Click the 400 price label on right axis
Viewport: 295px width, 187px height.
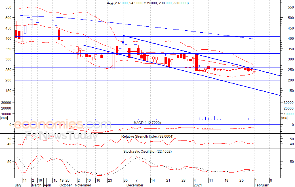coord(291,38)
